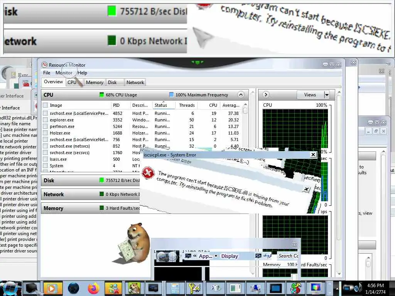Check svchost.exe (LocalServiceNet...) process checkbox
This screenshot has width=395, height=296.
(46, 140)
